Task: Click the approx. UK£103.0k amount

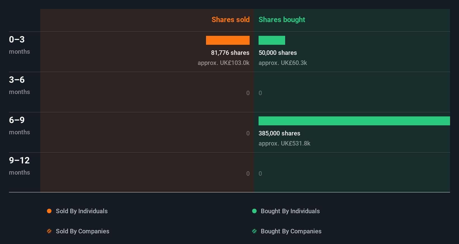Action: pos(223,63)
